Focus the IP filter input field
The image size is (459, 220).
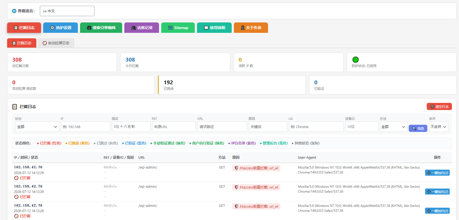[86, 127]
